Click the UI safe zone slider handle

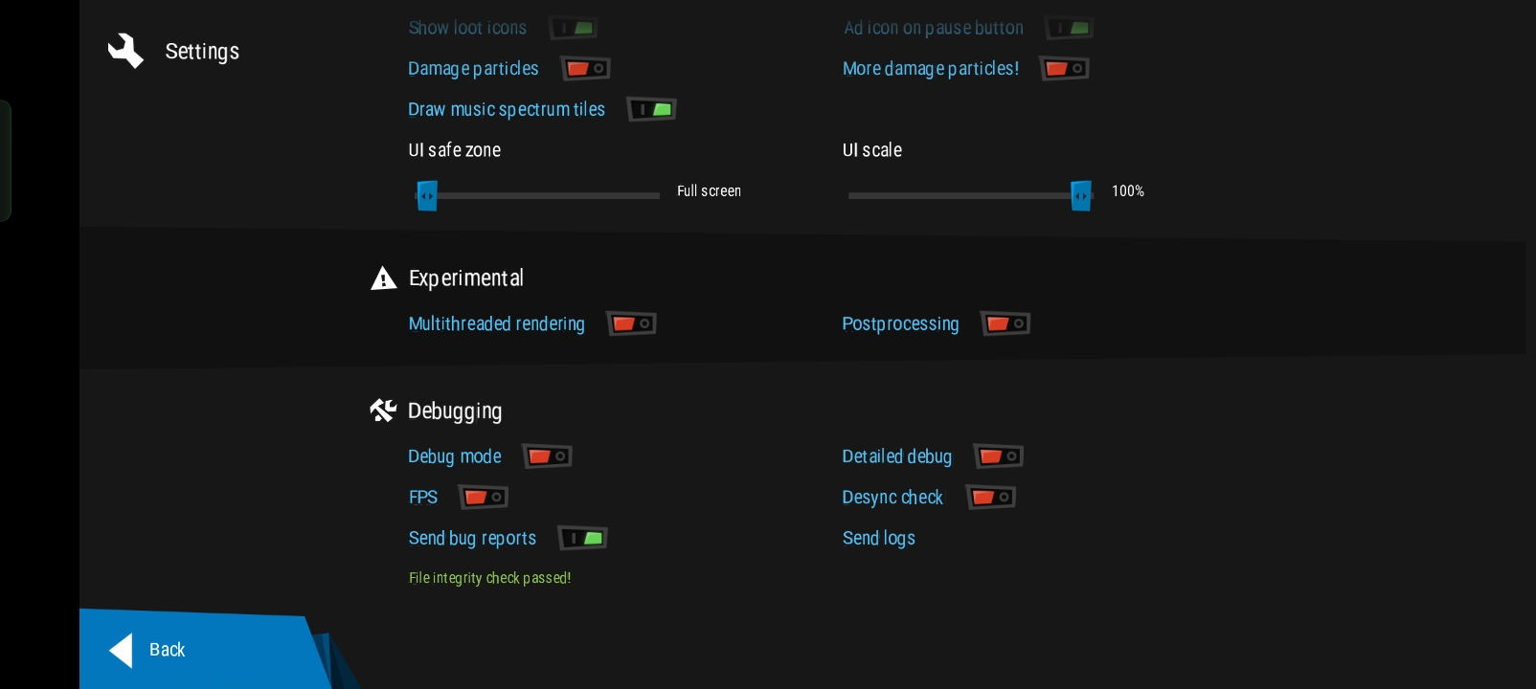point(427,195)
